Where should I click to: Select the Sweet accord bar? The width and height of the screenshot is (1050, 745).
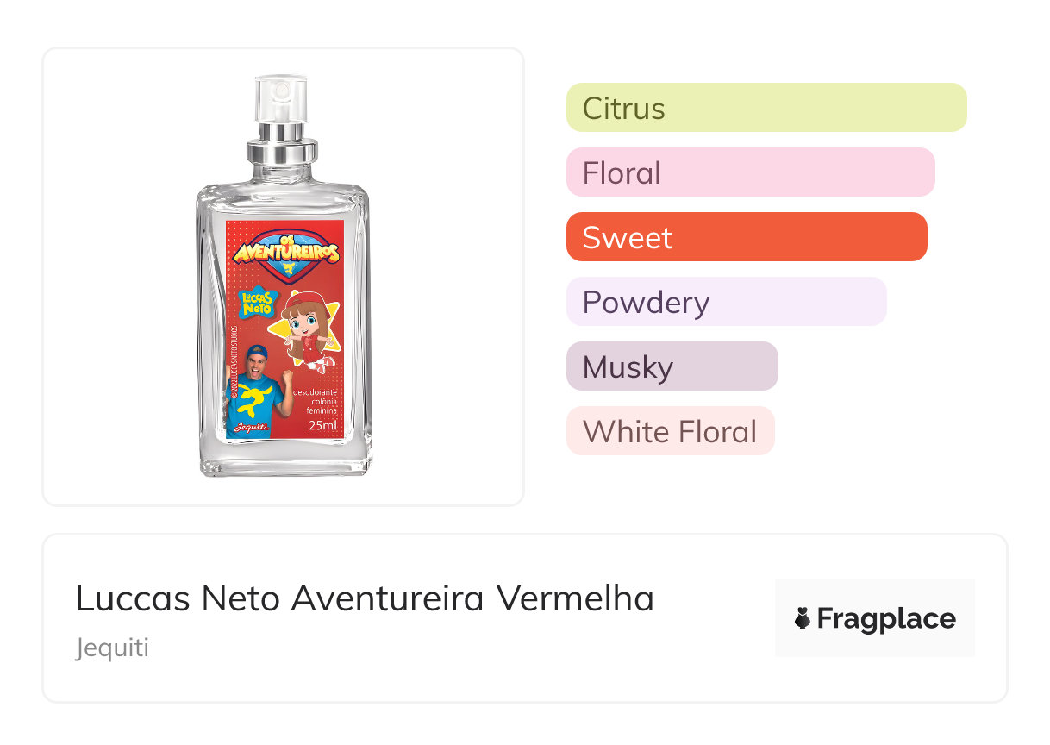coord(747,237)
